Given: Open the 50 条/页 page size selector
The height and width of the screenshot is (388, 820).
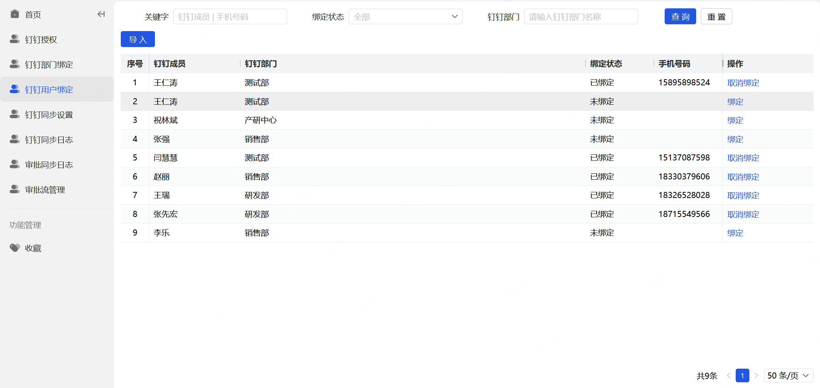Looking at the screenshot, I should click(788, 375).
